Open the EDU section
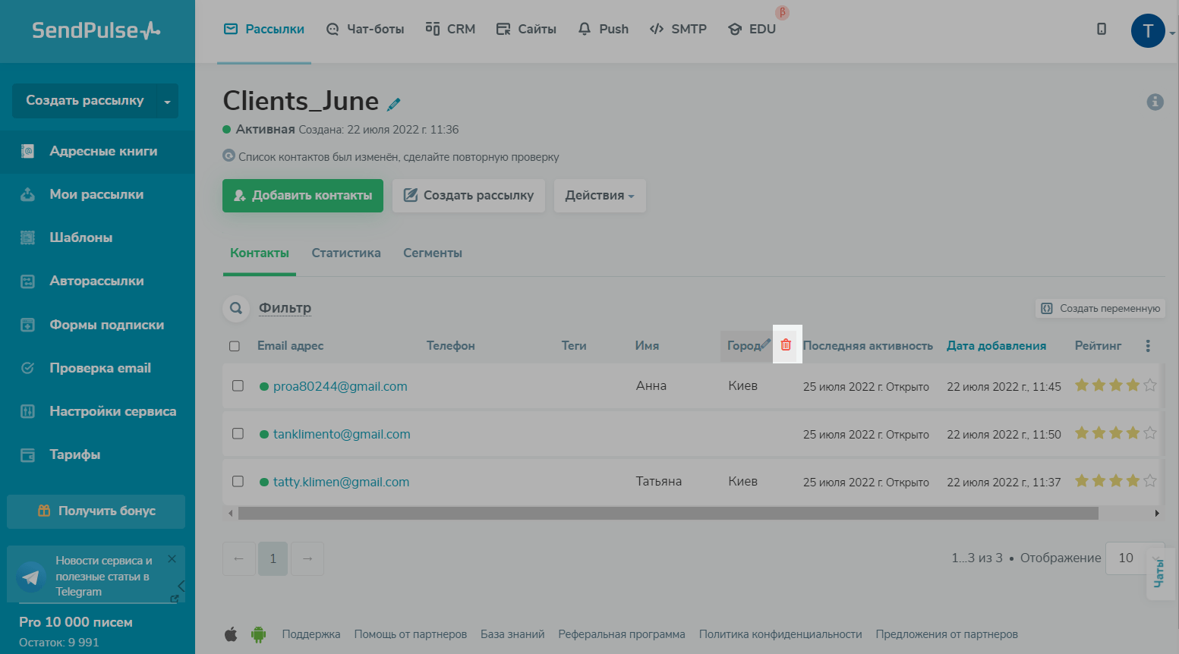 (752, 29)
